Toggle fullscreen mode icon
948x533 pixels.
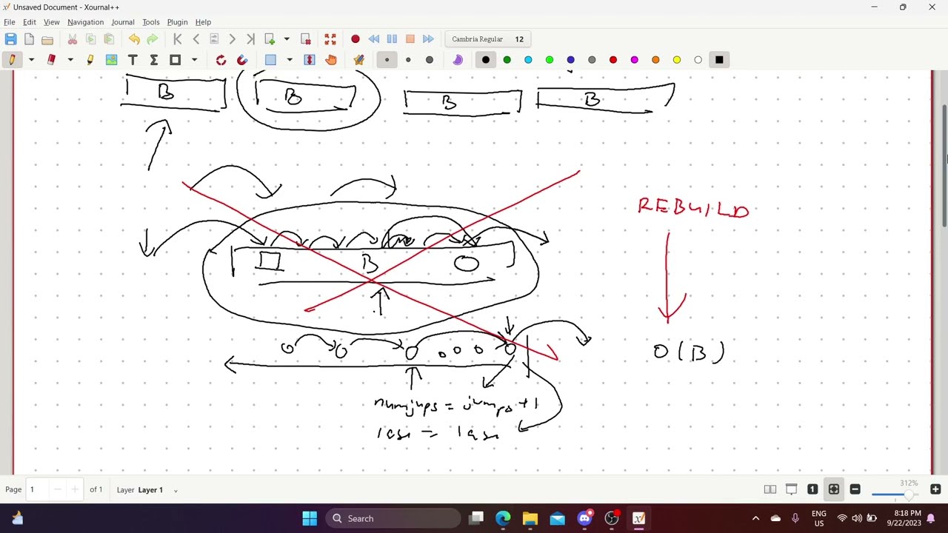[330, 39]
